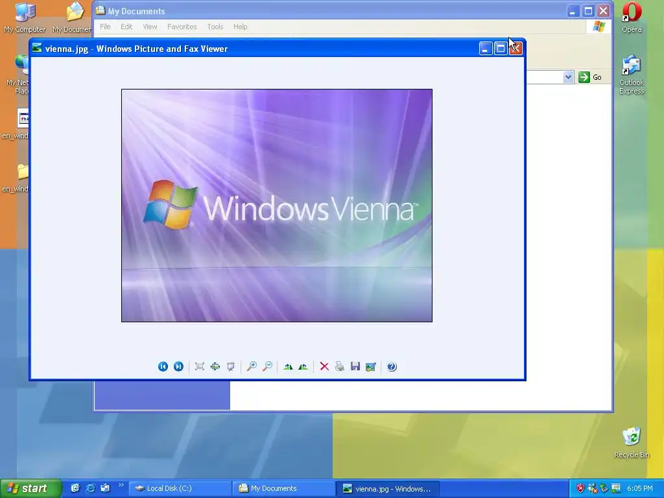This screenshot has width=664, height=498.
Task: Maximize the Picture and Fax Viewer window
Action: click(501, 49)
